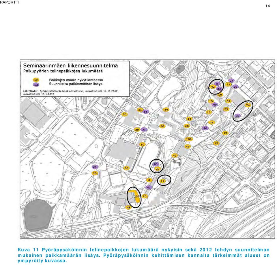Click the legend label "Paikkojen määrä nykytilanteessa"
Image resolution: width=277 pixels, height=265 pixels.
(x=76, y=80)
